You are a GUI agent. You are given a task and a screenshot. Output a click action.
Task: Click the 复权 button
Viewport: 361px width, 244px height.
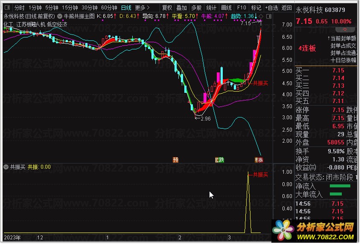pos(167,8)
